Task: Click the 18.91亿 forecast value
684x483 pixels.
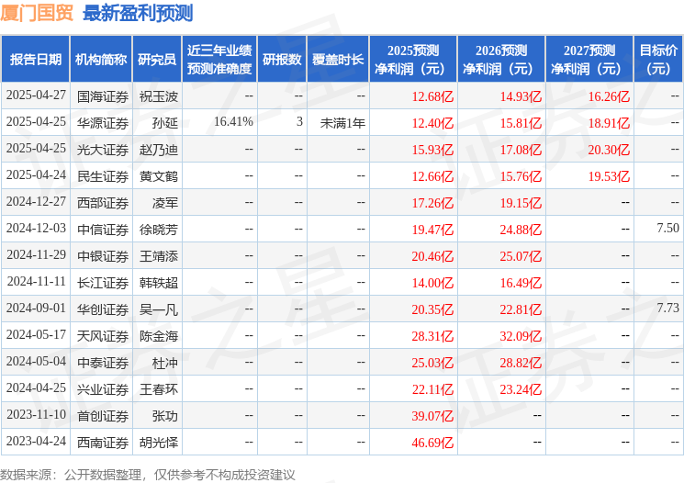Action: pos(609,123)
